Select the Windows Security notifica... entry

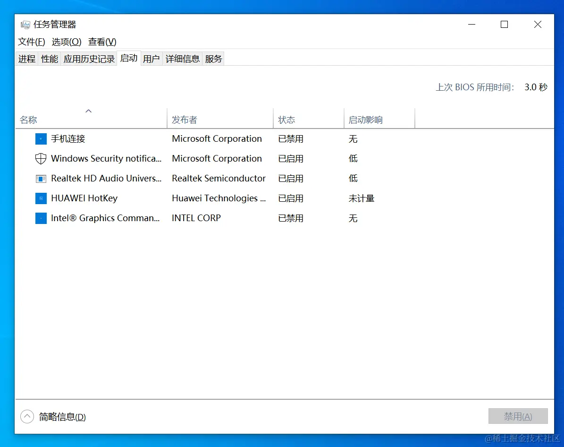pyautogui.click(x=106, y=158)
